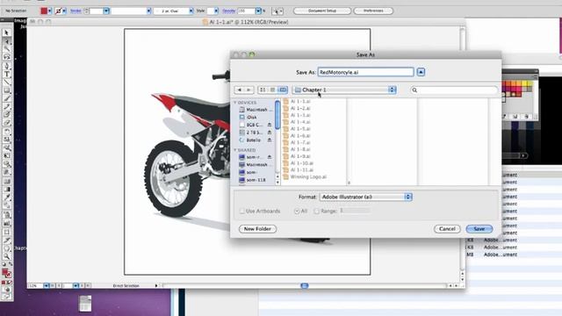Open the Format Adobe Illustrator dropdown
562x316 pixels.
click(x=365, y=197)
